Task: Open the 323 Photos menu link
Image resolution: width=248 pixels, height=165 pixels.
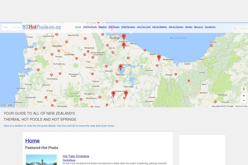Action: click(114, 27)
